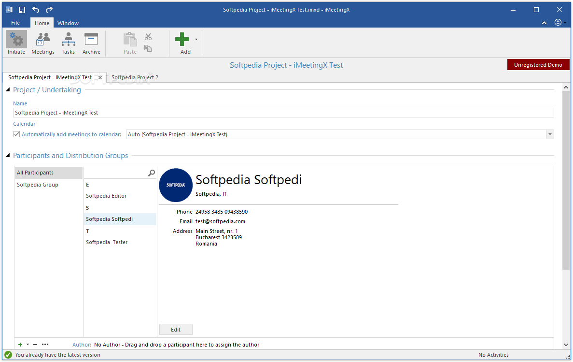Click No Activities in status bar
573x362 pixels.
tap(493, 355)
